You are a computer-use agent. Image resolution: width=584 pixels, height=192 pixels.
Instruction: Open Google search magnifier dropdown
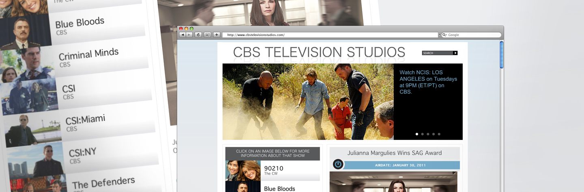(x=444, y=35)
